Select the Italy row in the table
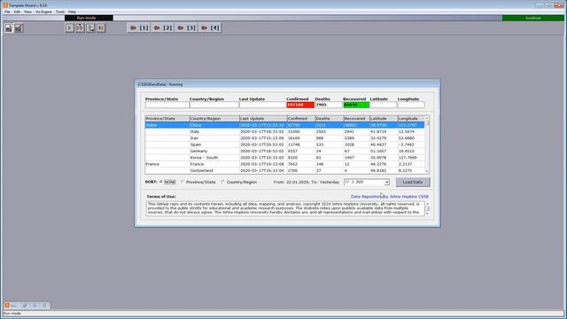The image size is (567, 319). coord(284,132)
